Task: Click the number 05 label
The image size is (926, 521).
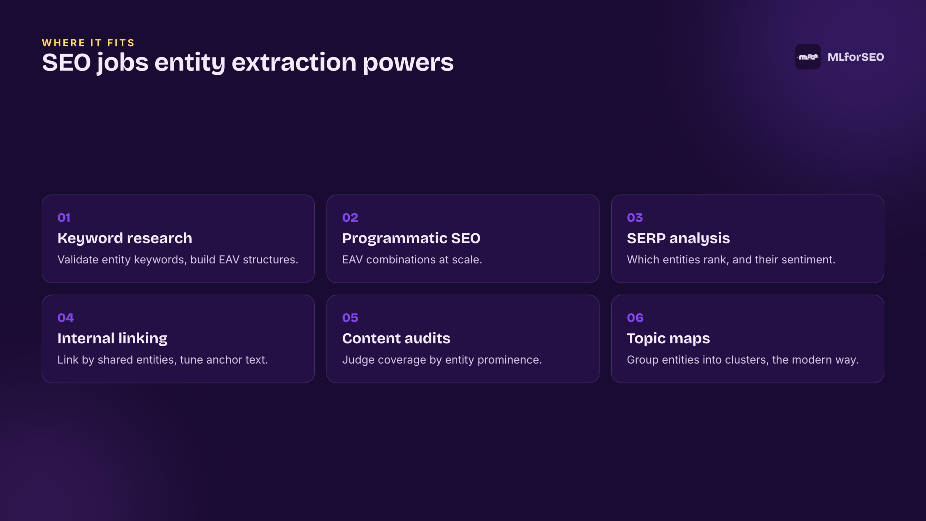Action: 350,318
